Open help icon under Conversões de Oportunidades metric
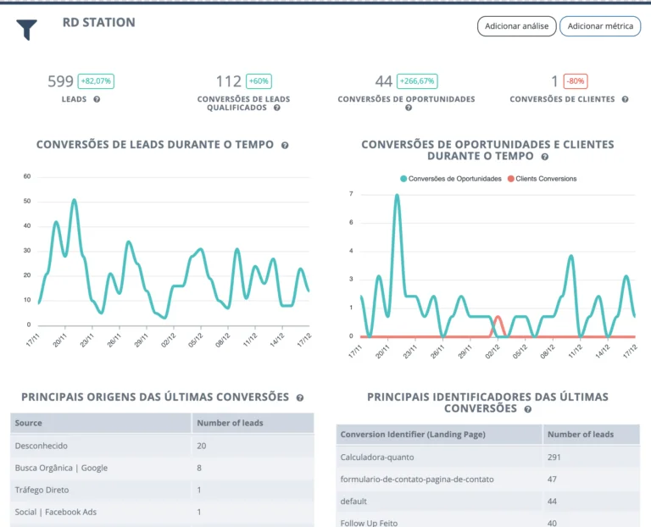Image resolution: width=651 pixels, height=527 pixels. [x=409, y=108]
